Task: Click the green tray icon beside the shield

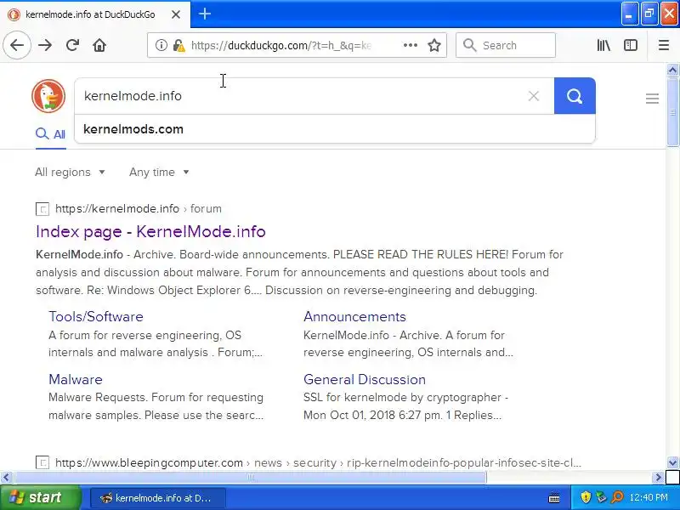Action: (x=601, y=497)
